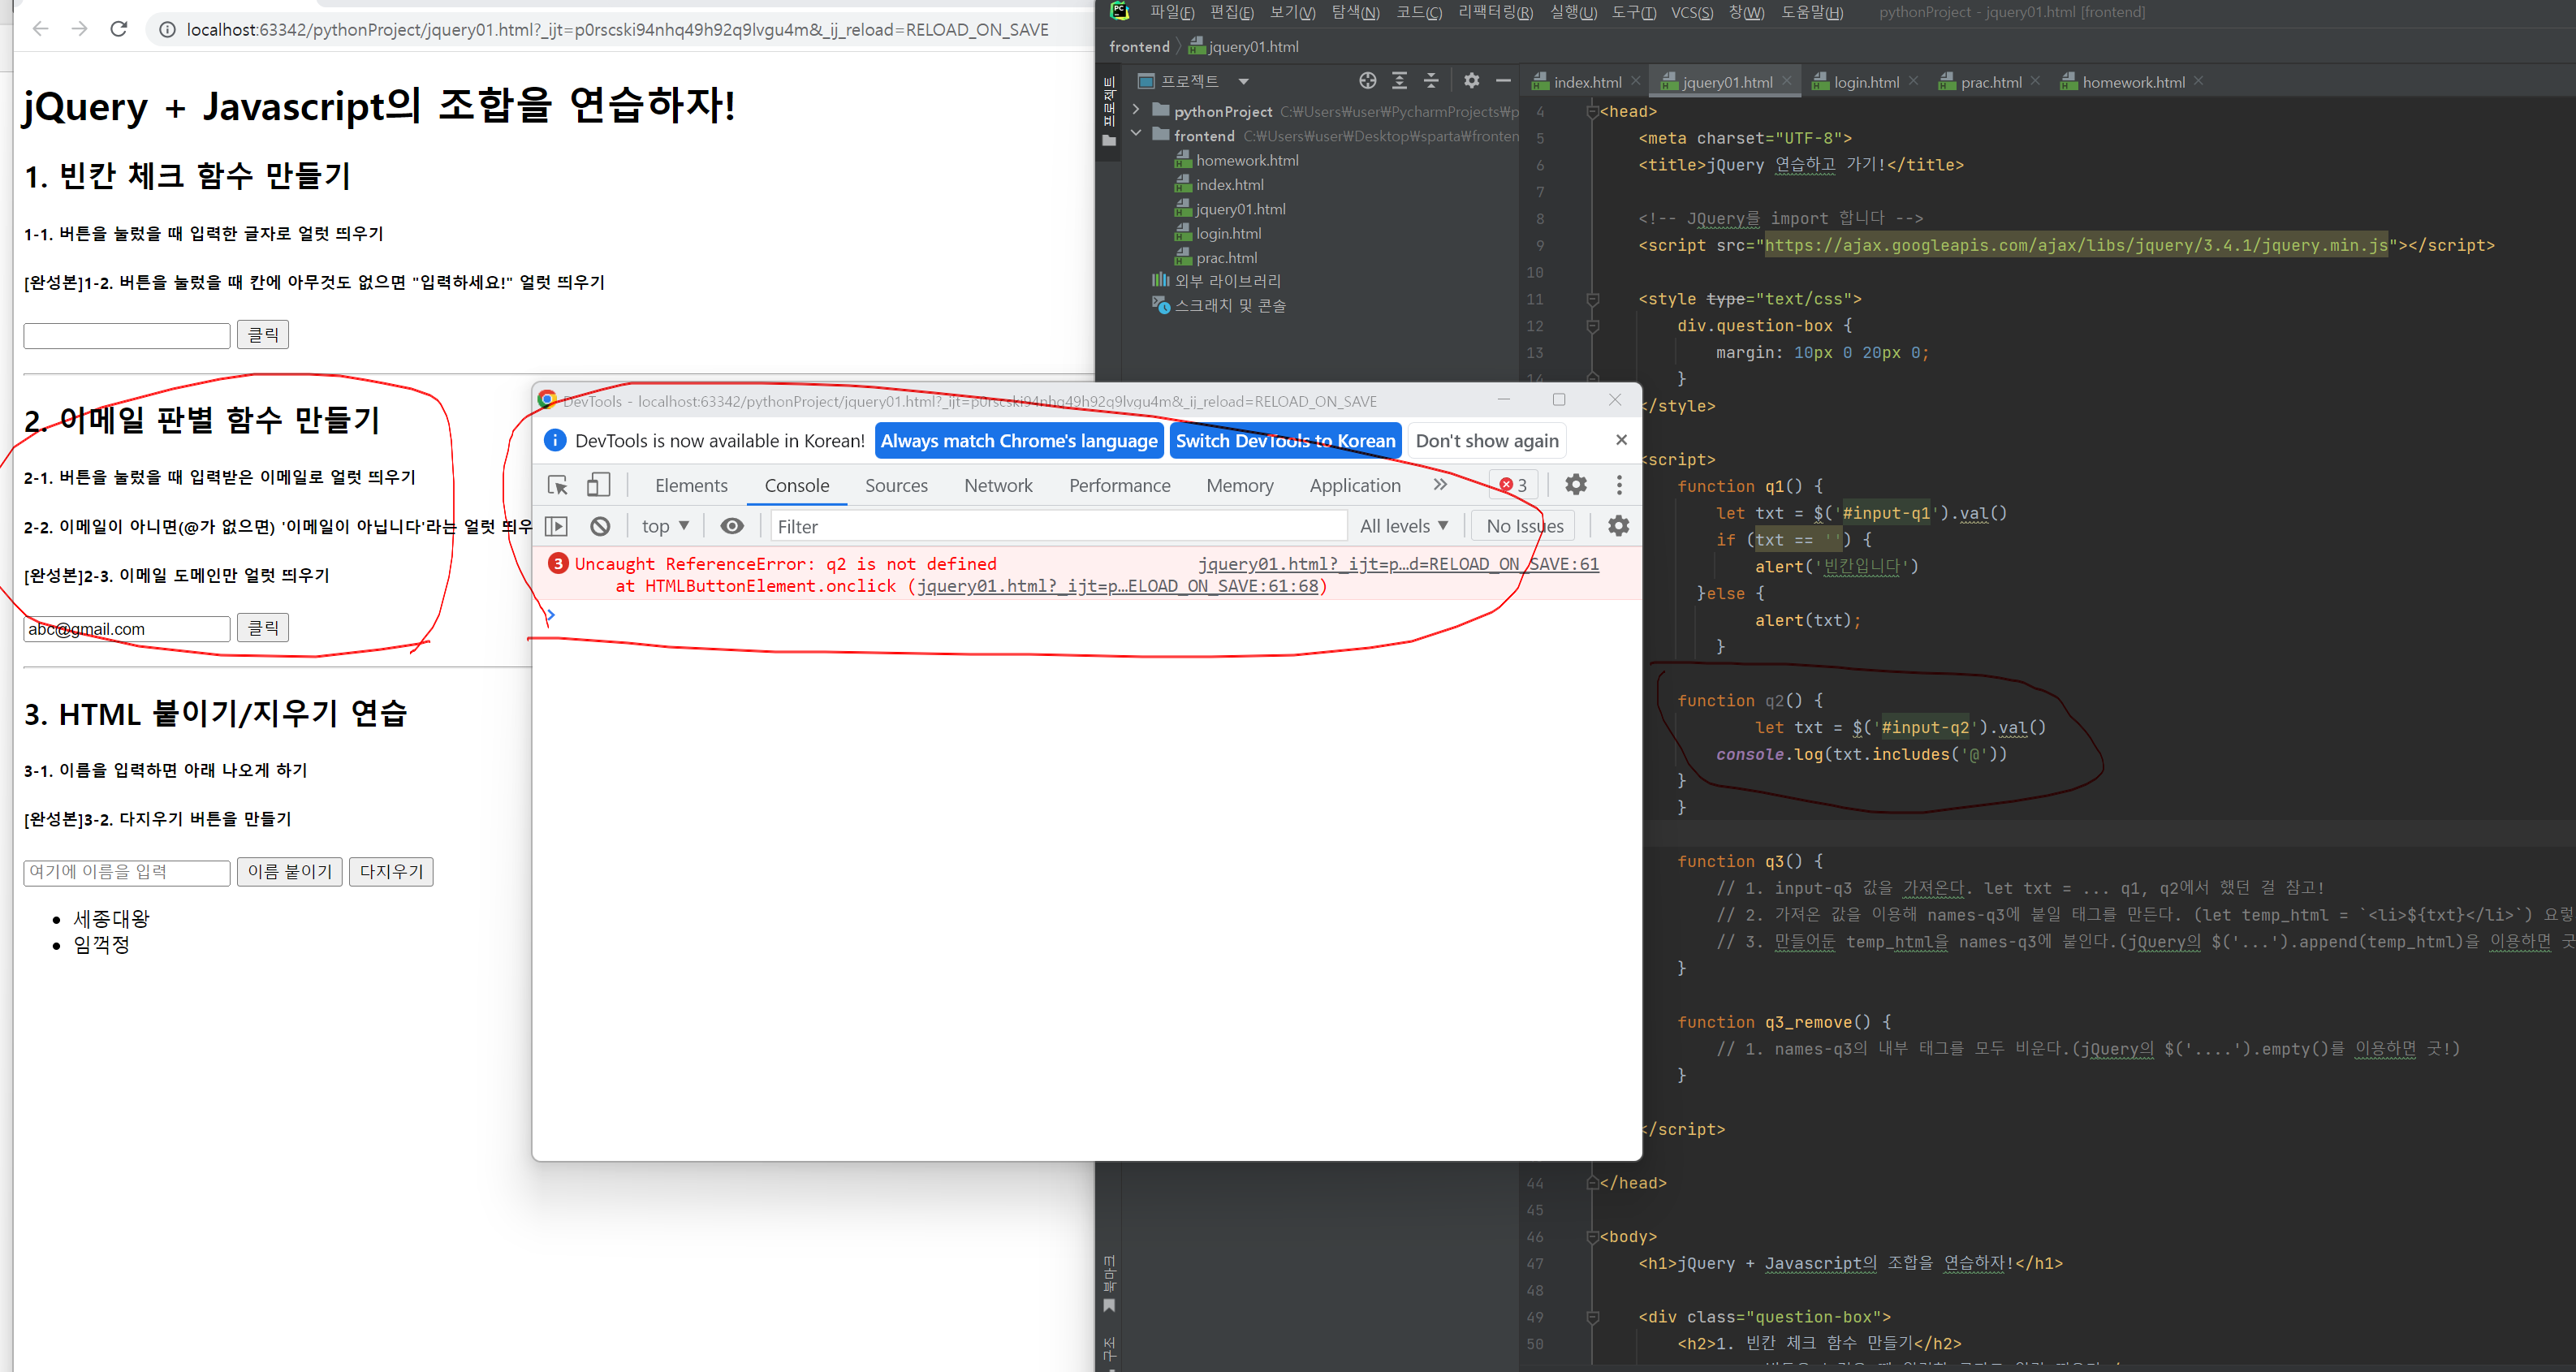
Task: Click the No Issues button in console
Action: [1524, 526]
